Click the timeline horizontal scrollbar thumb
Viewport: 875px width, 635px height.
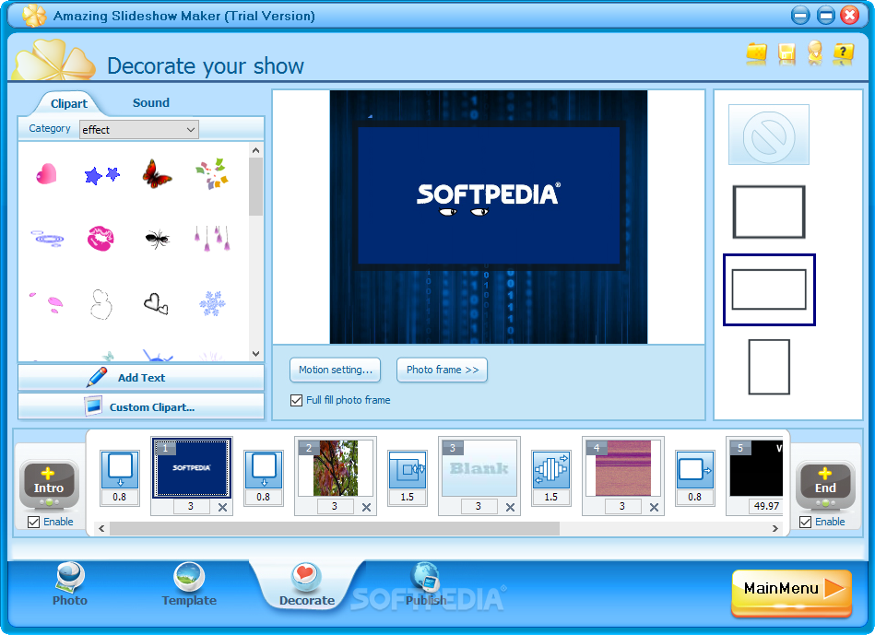335,528
